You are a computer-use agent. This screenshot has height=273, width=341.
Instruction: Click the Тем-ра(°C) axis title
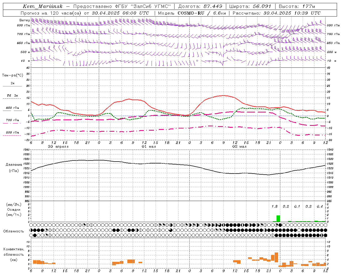13,75
